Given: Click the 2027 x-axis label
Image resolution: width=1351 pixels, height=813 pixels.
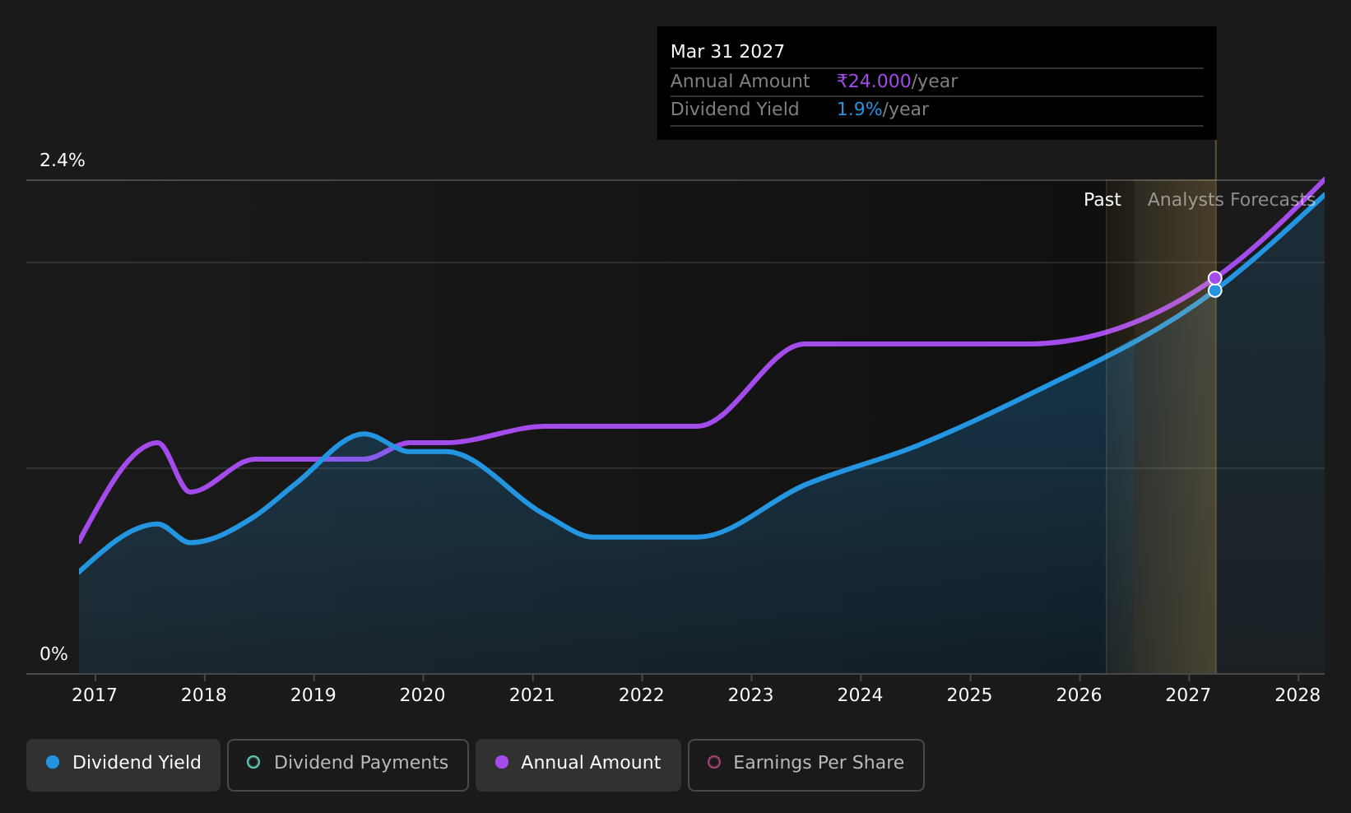Looking at the screenshot, I should 1189,695.
